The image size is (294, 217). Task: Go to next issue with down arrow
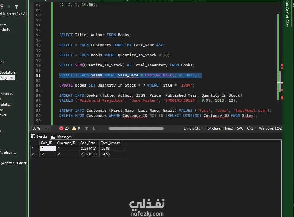[x=94, y=128]
